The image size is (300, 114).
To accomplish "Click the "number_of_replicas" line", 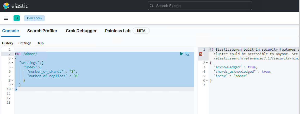I will 53,76.
